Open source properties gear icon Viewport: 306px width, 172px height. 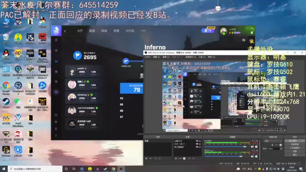[184, 158]
